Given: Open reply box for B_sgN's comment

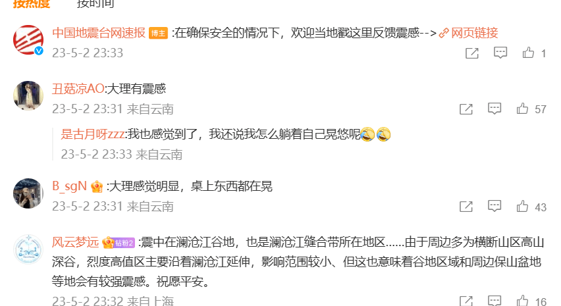Looking at the screenshot, I should [494, 206].
